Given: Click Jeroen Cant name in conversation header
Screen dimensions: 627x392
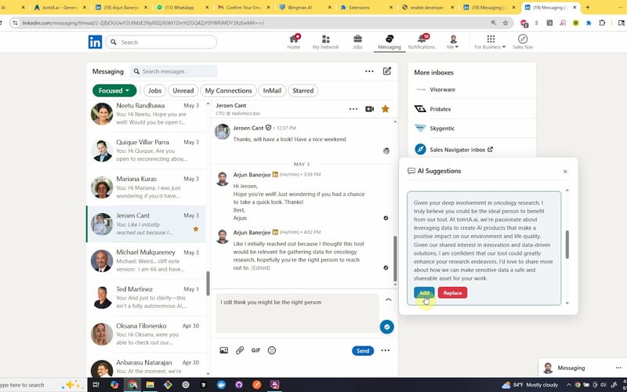Looking at the screenshot, I should click(x=231, y=106).
